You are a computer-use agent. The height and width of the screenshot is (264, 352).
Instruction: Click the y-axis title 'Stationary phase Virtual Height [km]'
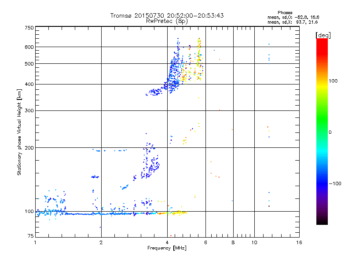coord(19,132)
